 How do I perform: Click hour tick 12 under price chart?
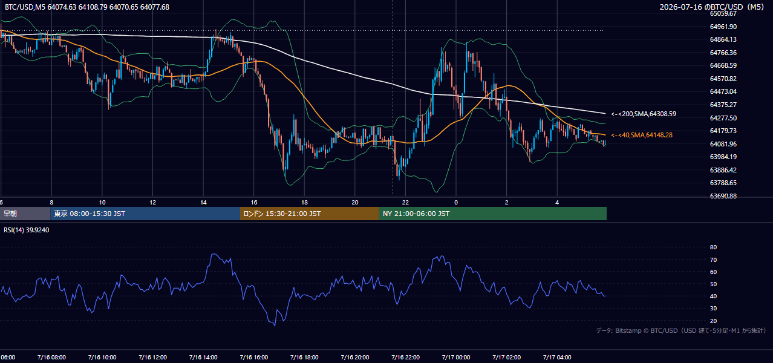[152, 202]
